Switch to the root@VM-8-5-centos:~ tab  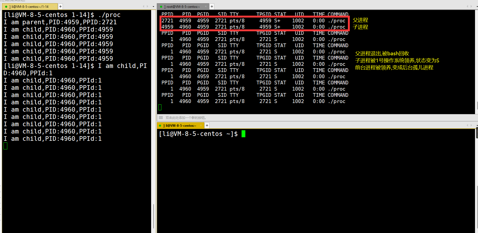[183, 6]
